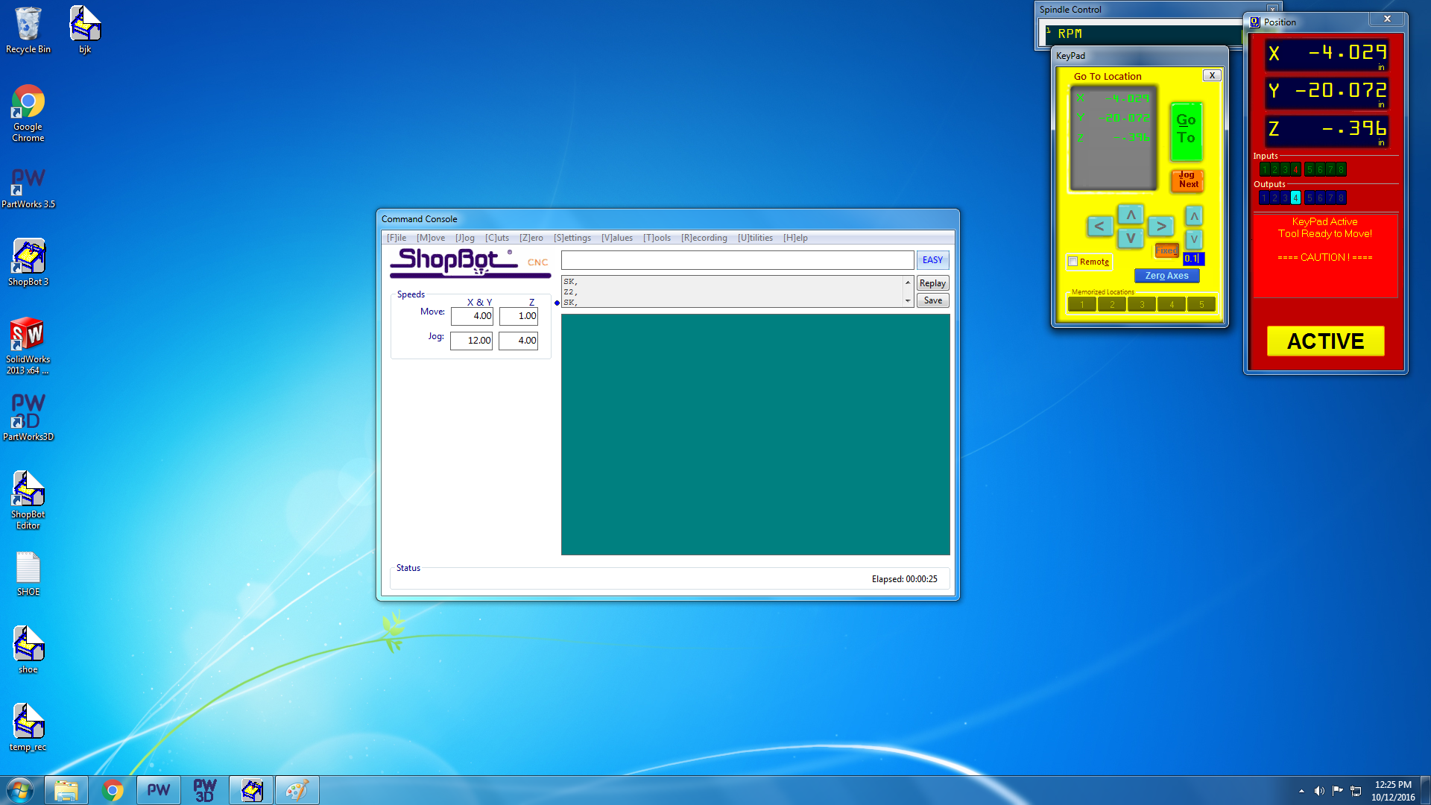Open the [J]og menu
The width and height of the screenshot is (1431, 805).
coord(465,238)
